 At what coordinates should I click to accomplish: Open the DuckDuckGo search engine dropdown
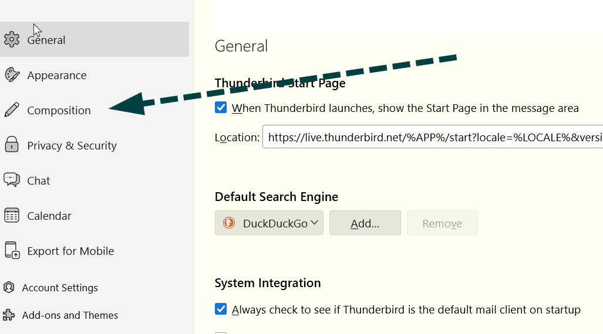tap(269, 223)
